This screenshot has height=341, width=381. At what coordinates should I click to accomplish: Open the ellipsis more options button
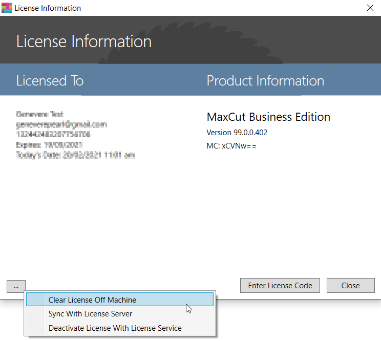tap(16, 286)
